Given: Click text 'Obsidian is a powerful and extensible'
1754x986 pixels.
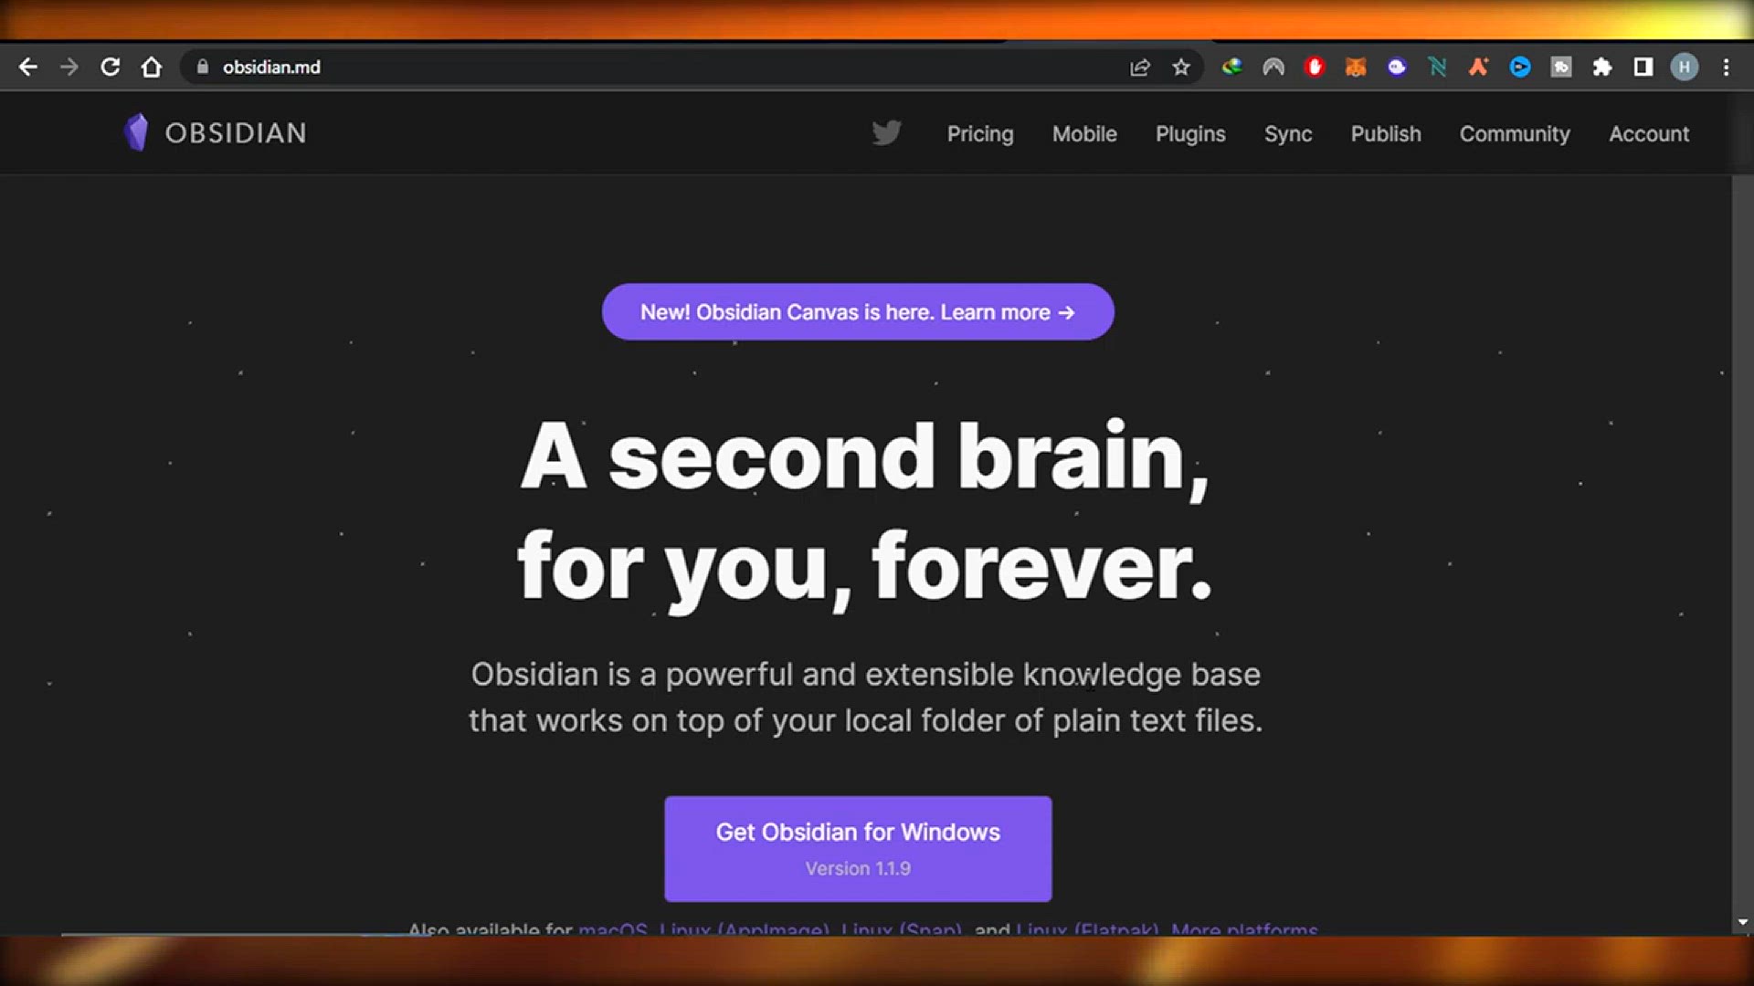Looking at the screenshot, I should [742, 675].
